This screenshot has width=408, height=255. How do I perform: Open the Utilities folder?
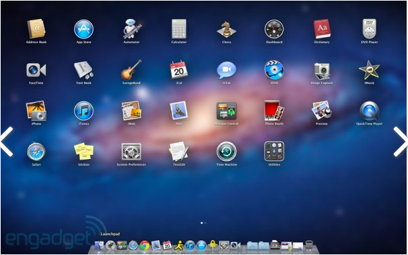click(x=274, y=152)
